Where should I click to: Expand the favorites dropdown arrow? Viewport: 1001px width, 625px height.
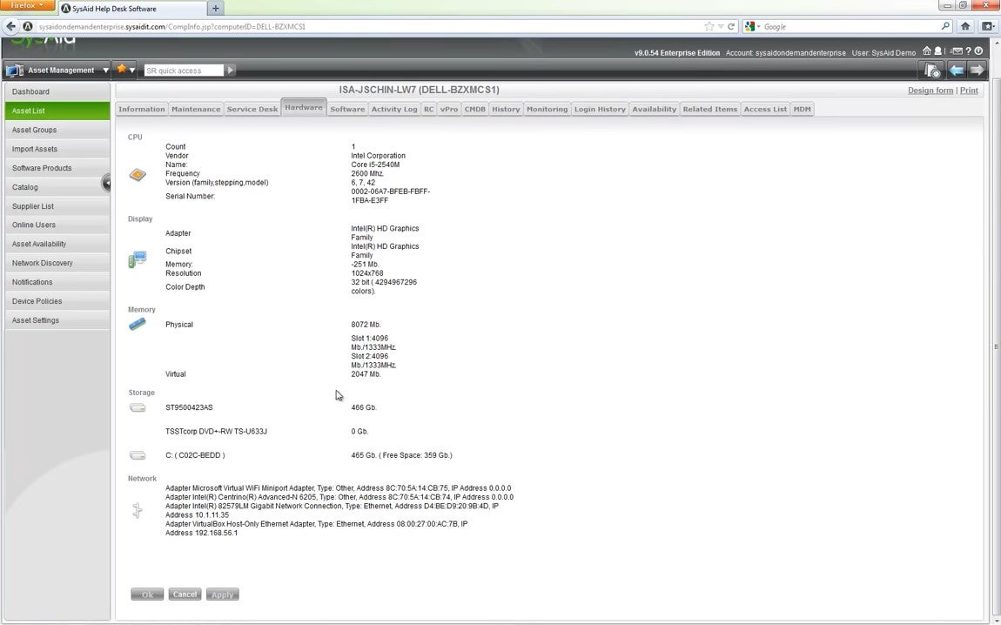[132, 71]
